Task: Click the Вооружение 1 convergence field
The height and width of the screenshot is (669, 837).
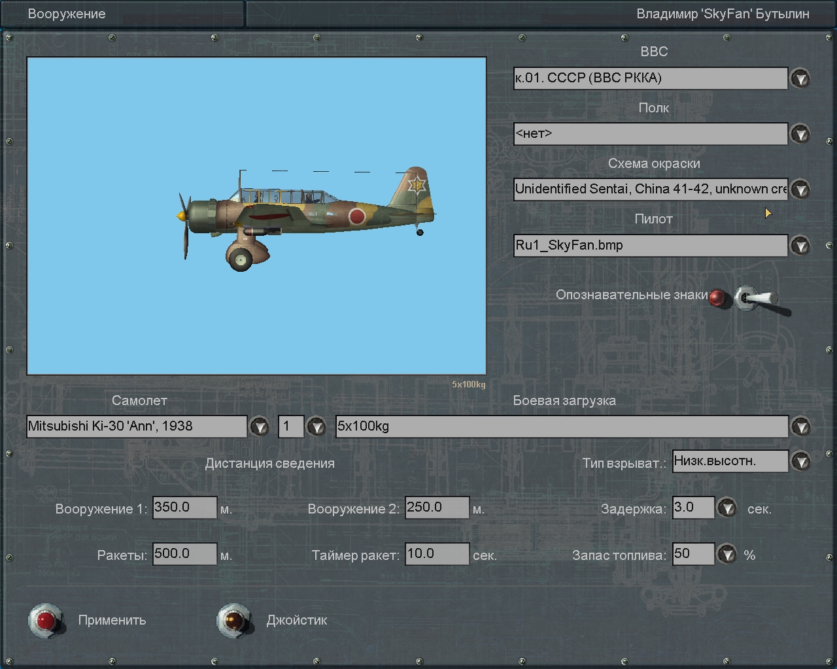Action: [184, 508]
